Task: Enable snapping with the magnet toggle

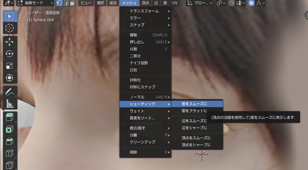Action: [x=232, y=3]
